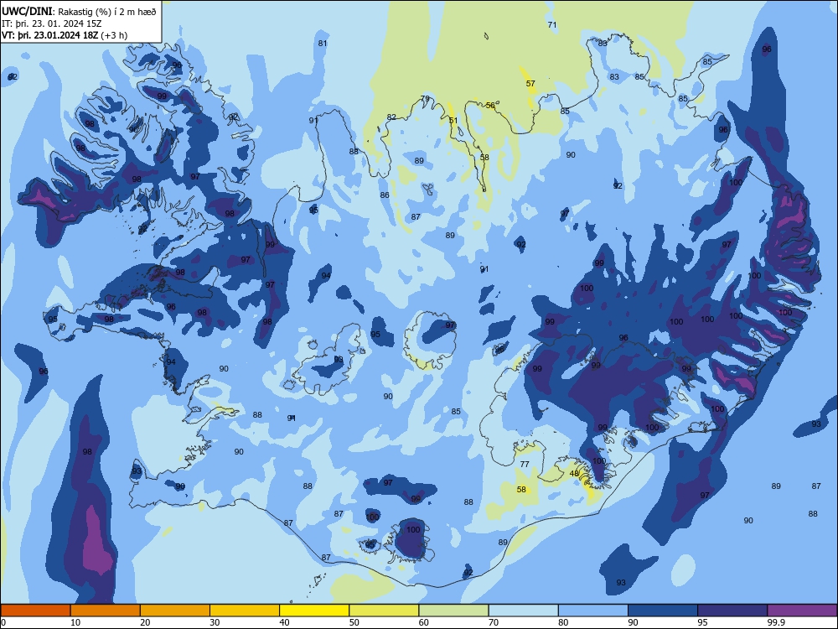This screenshot has height=629, width=838.
Task: Click the map humidity value '81'
Action: [x=323, y=44]
